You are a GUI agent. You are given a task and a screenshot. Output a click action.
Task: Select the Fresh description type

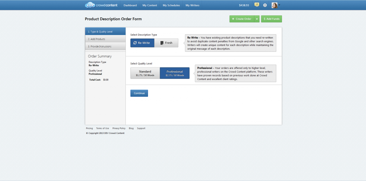click(166, 43)
